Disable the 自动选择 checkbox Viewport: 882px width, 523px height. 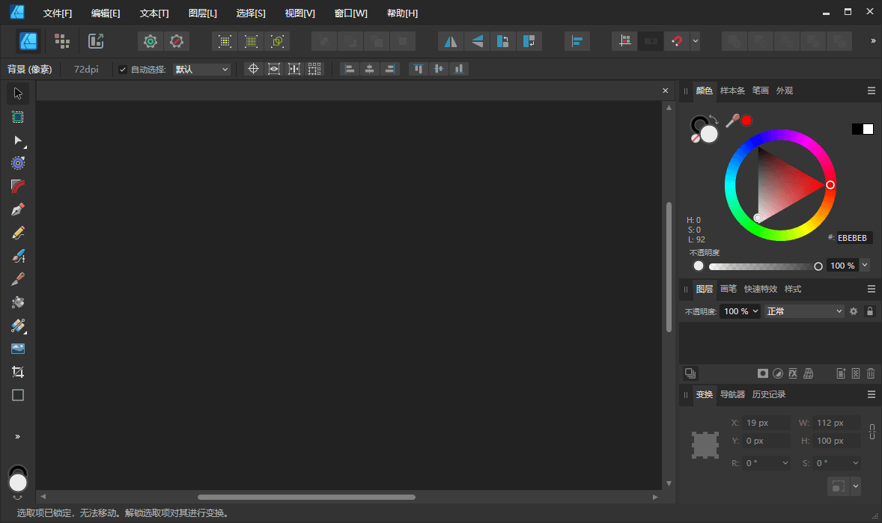click(122, 68)
